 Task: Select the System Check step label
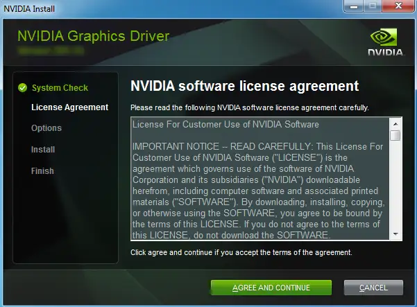(x=60, y=88)
